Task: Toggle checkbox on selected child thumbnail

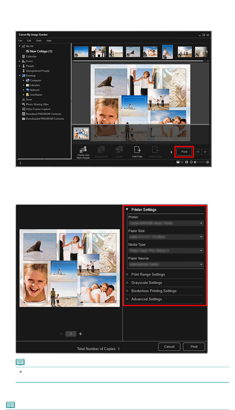Action: click(x=164, y=57)
